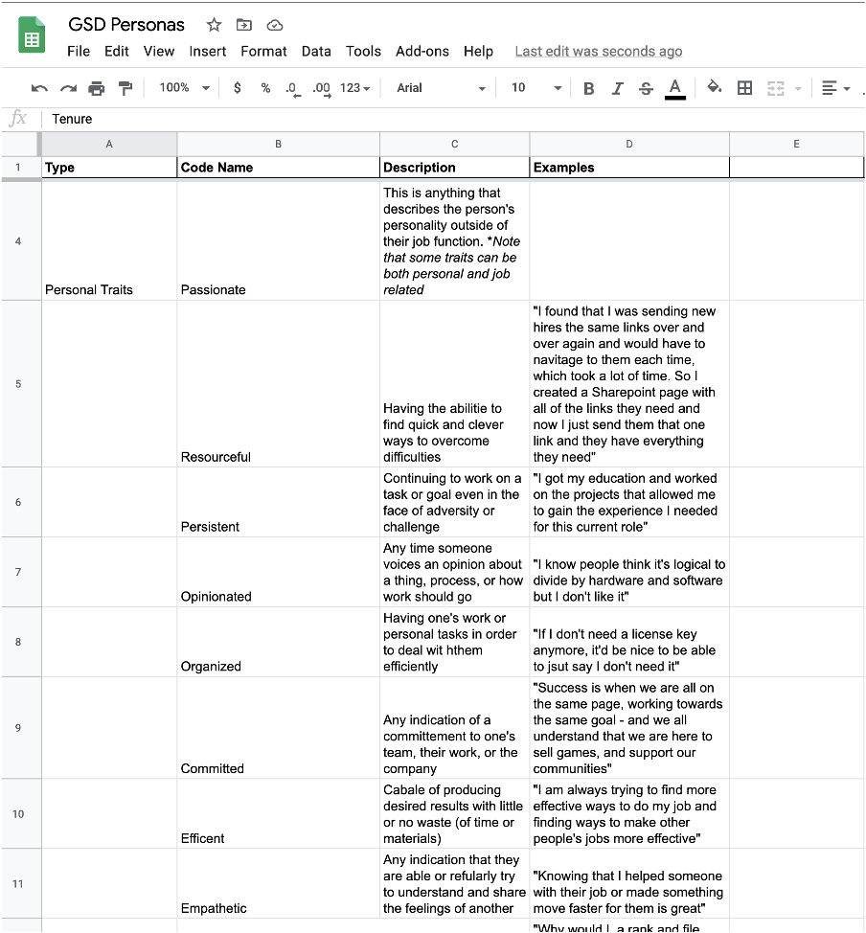Select row 5 header

click(18, 384)
